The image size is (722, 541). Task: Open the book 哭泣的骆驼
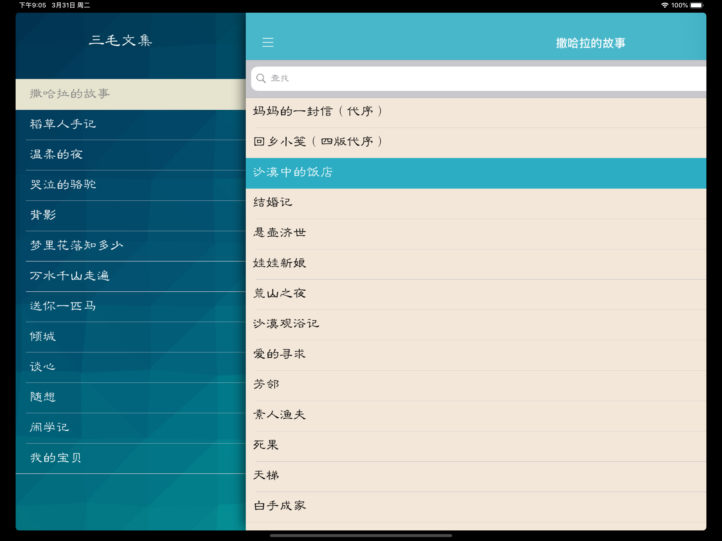[131, 185]
